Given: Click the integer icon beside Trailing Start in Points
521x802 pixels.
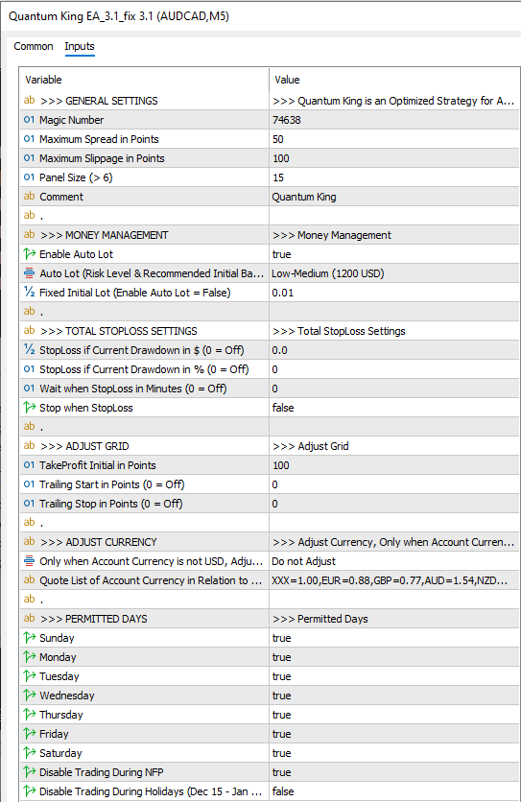Looking at the screenshot, I should pos(29,484).
